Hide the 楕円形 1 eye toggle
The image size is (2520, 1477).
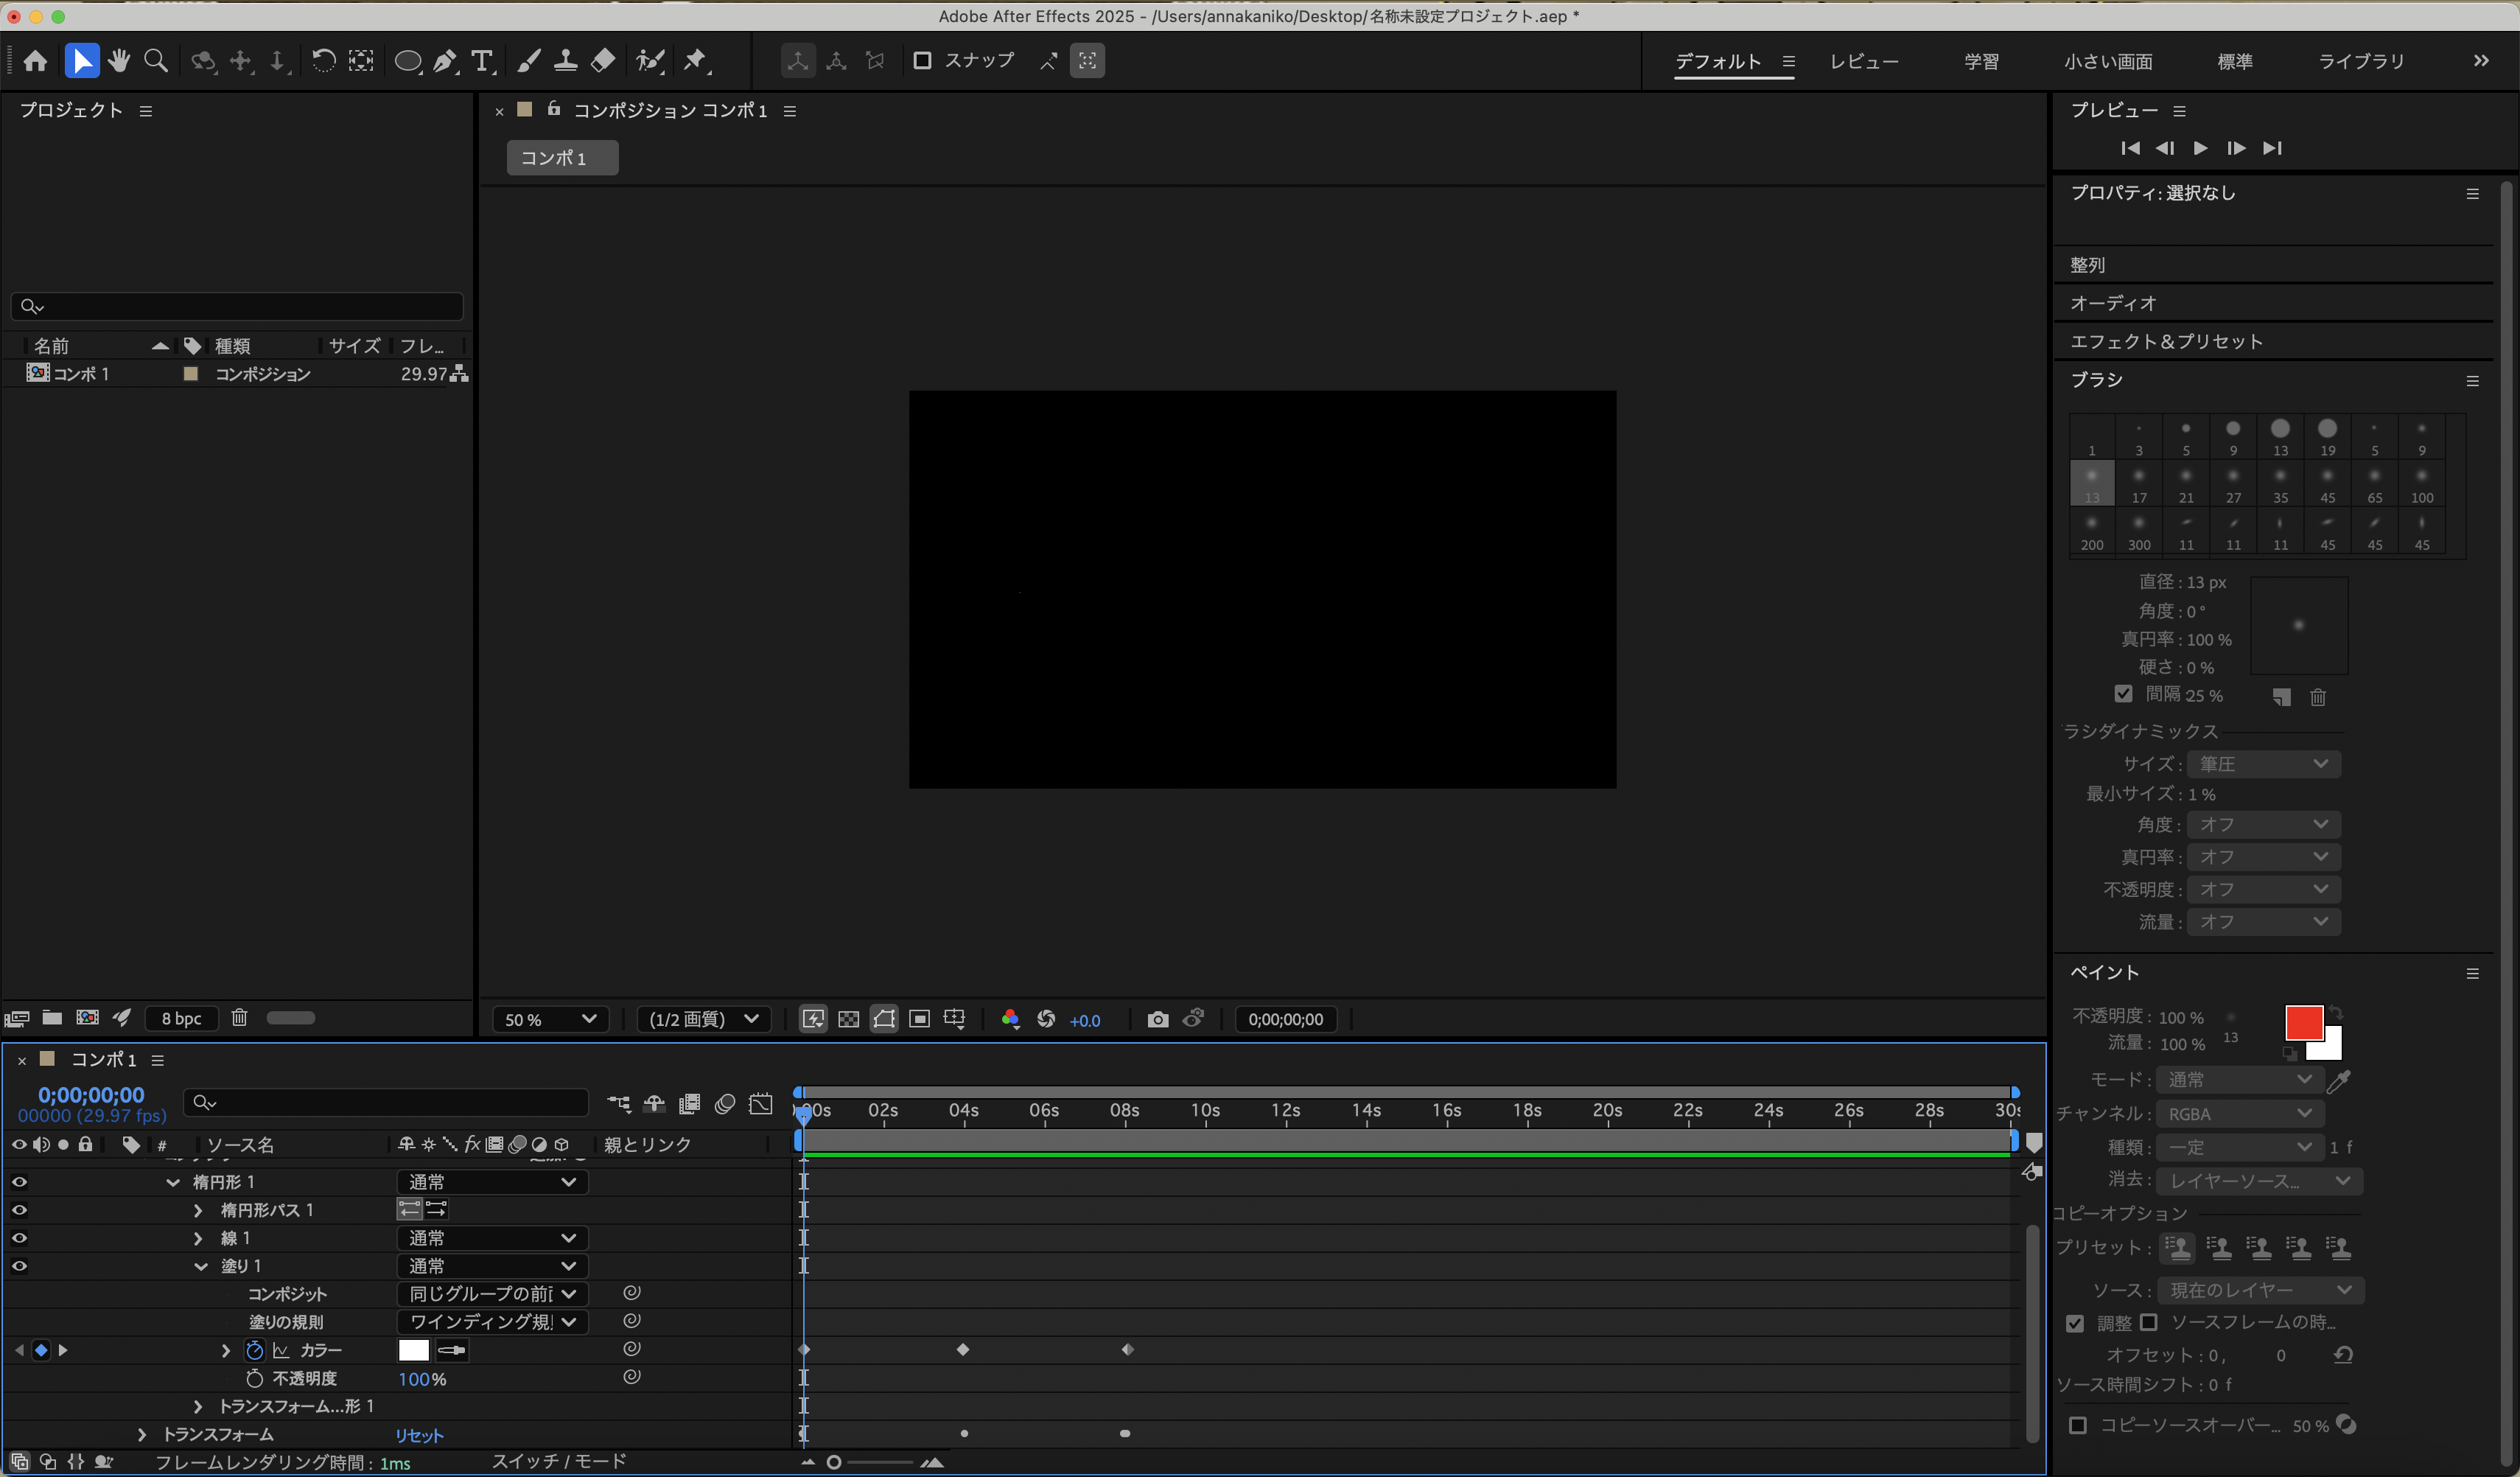pyautogui.click(x=19, y=1182)
